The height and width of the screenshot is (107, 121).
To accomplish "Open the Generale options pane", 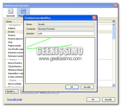I will 11,13.
